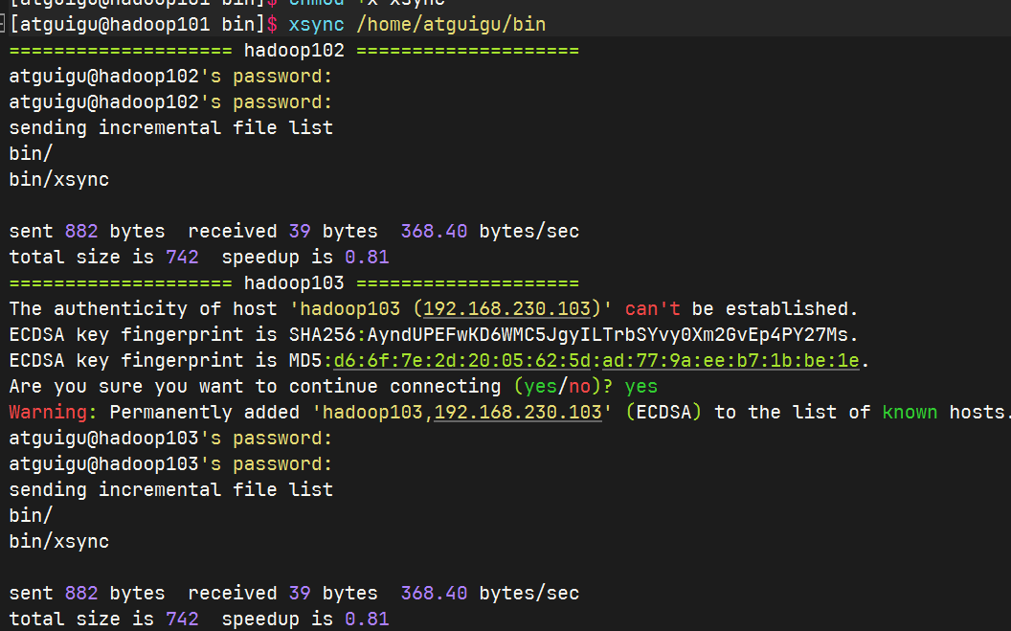This screenshot has width=1011, height=631.
Task: Click the last atguigu@hadoop103 password prompt
Action: click(170, 464)
